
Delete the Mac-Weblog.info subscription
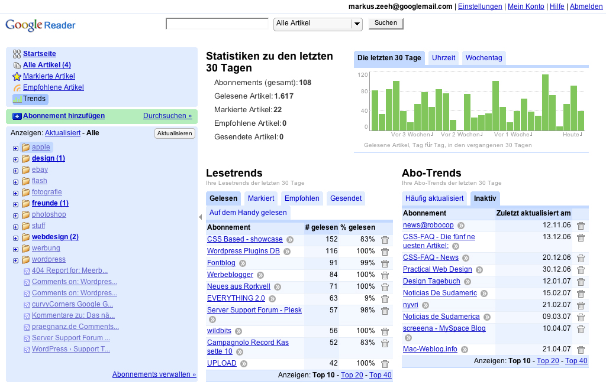tap(581, 350)
